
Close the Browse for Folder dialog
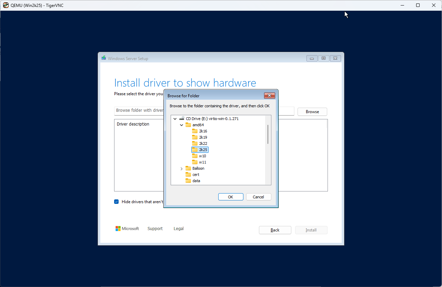point(269,96)
